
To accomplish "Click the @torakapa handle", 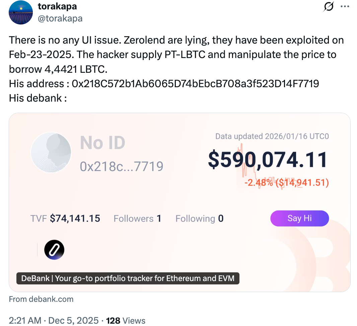I will tap(60, 18).
